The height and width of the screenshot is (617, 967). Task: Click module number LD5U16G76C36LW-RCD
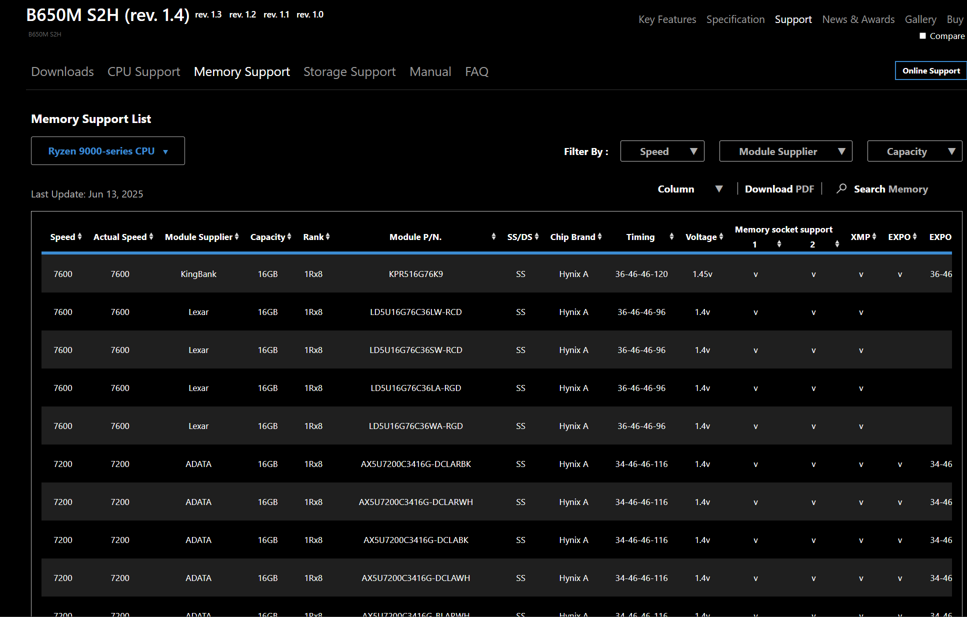tap(416, 312)
